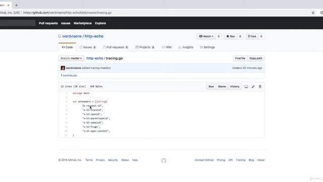
Task: Click line number 1 in the code
Action: [66, 93]
